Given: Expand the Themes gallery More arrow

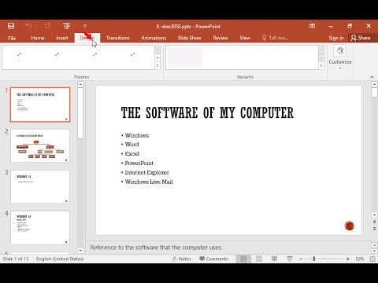Looking at the screenshot, I should coord(157,65).
